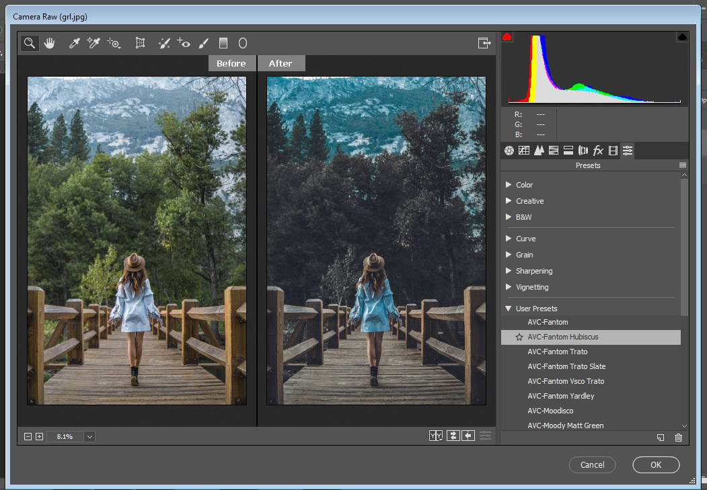Select the Targeted Adjustment tool
Viewport: 707px width, 490px height.
[x=114, y=43]
